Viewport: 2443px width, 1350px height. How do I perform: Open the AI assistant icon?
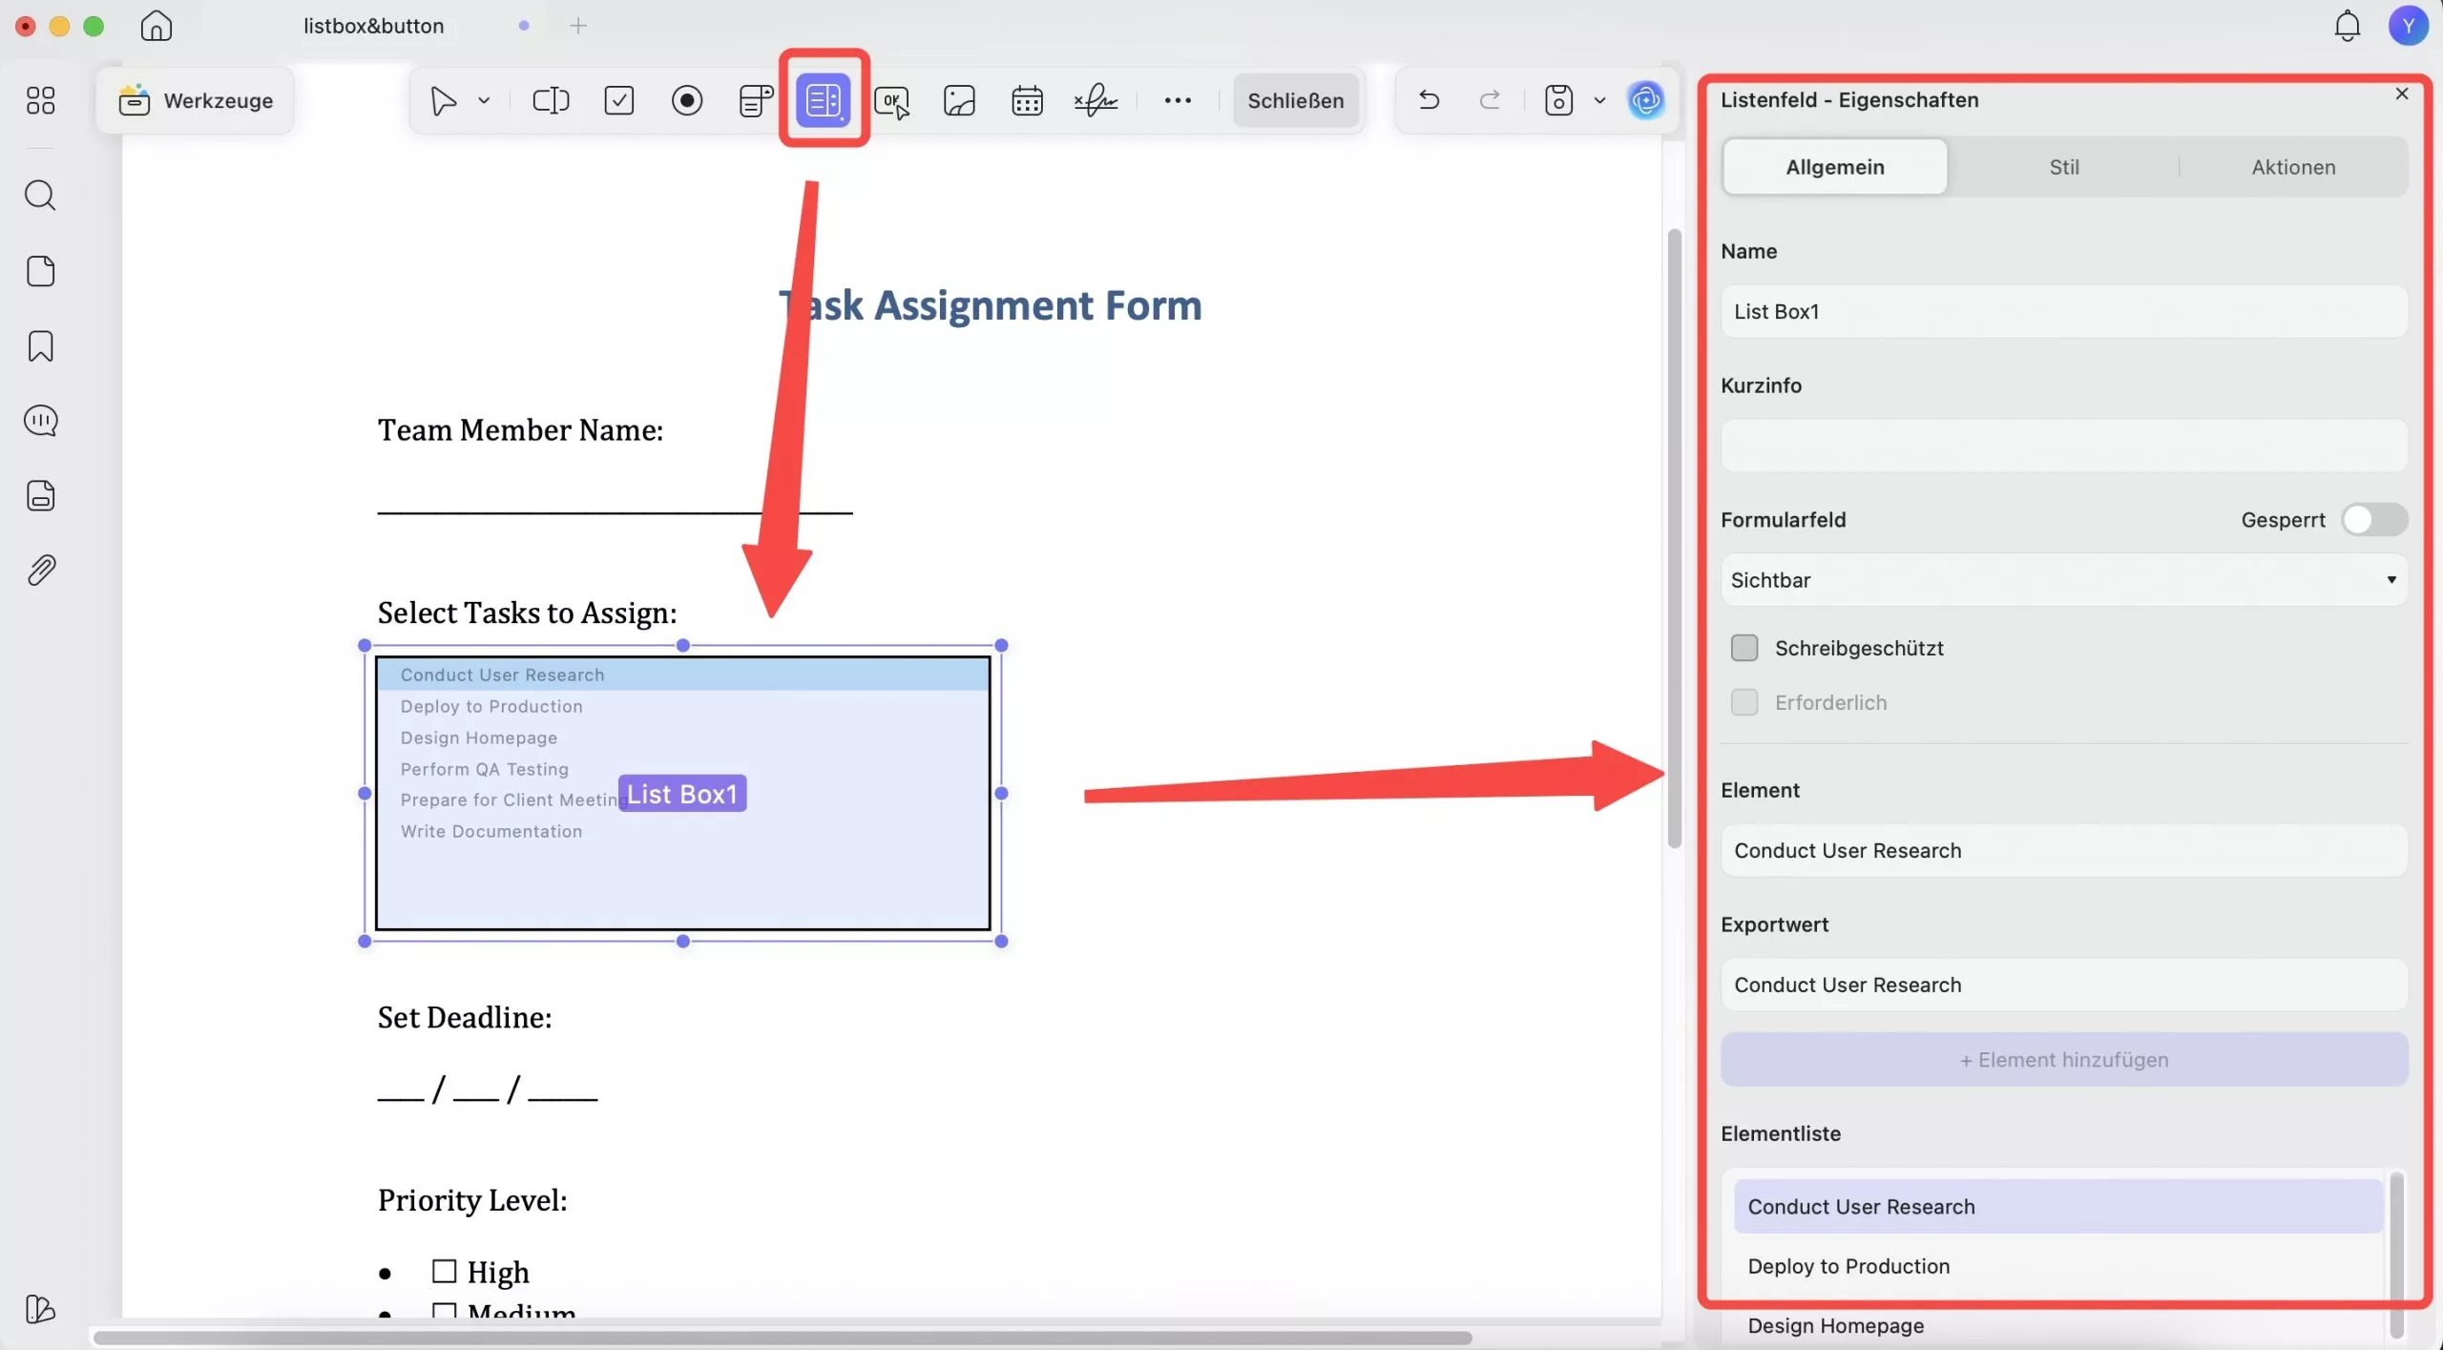(1646, 100)
